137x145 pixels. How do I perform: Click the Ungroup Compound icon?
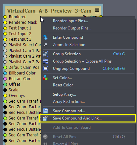pos(45,69)
